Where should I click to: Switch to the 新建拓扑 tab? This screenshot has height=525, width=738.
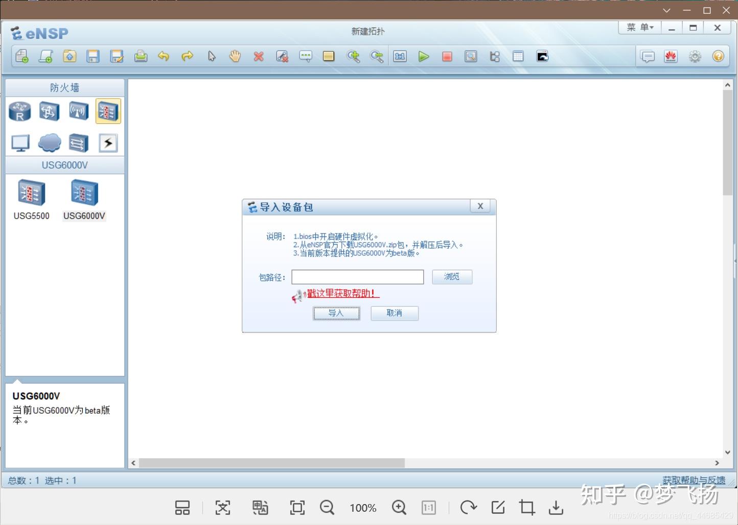pyautogui.click(x=367, y=31)
